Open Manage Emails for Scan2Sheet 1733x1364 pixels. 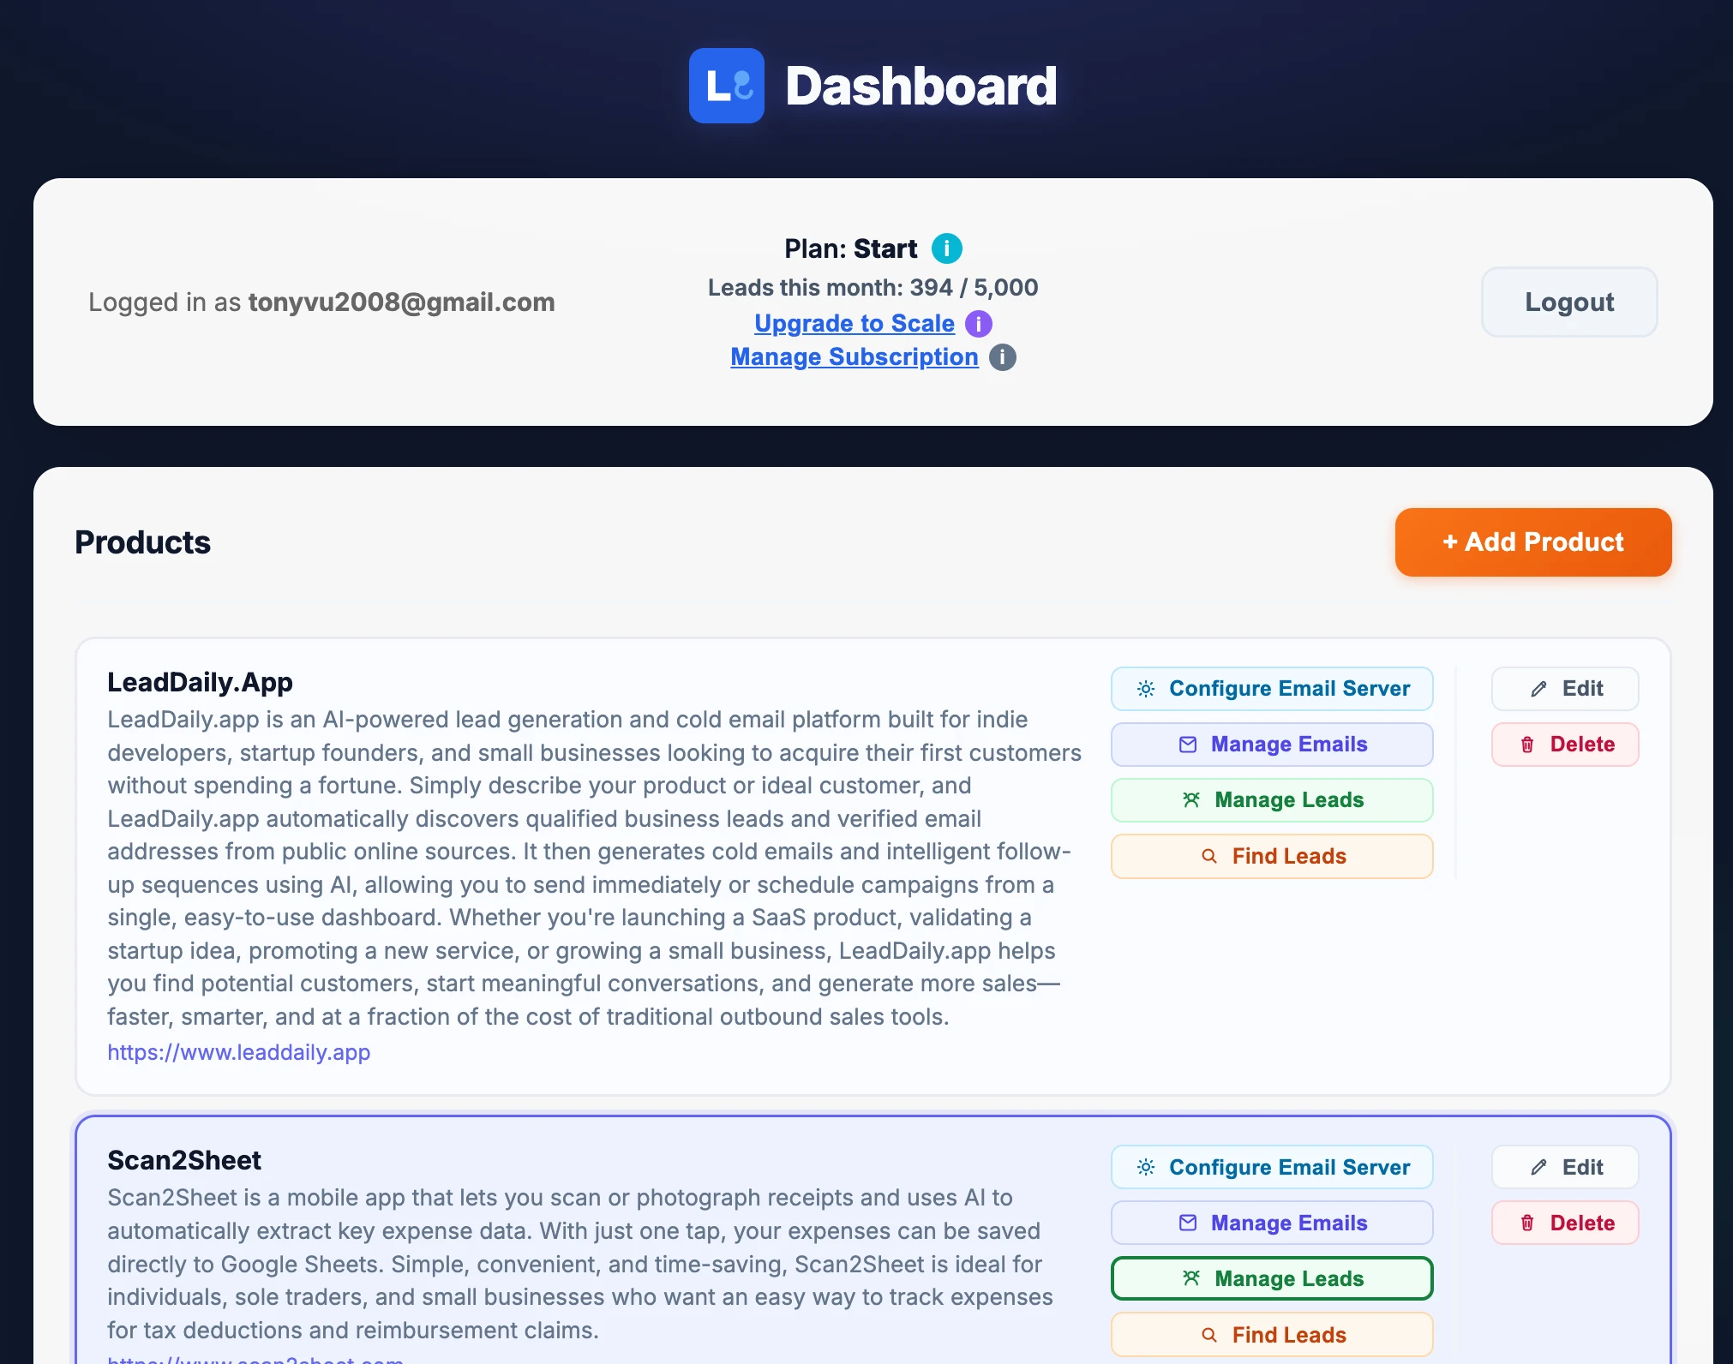(x=1272, y=1223)
